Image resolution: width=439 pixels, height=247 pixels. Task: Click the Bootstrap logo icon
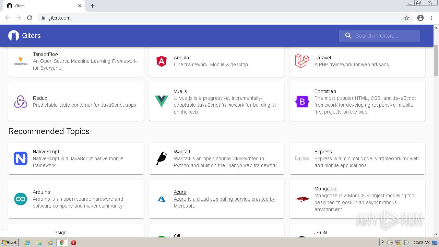(302, 102)
